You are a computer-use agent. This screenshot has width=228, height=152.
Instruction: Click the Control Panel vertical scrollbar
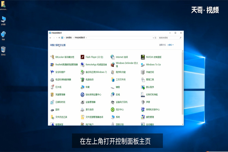point(183,83)
